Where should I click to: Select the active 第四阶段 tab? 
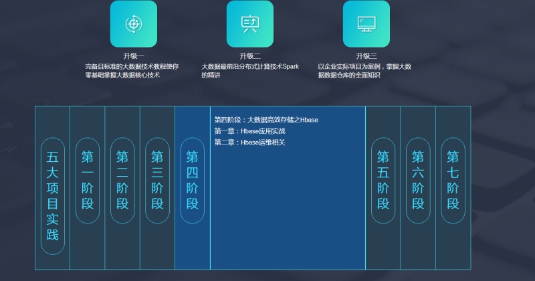click(192, 180)
